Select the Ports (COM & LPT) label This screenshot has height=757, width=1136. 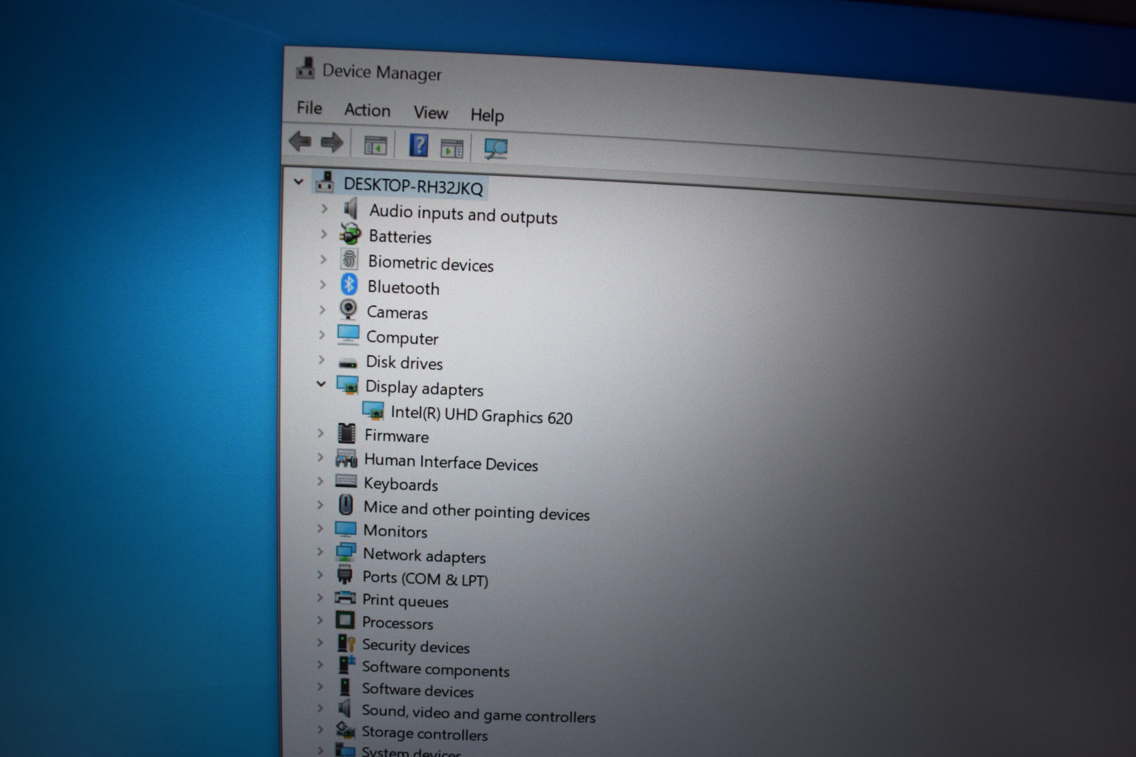(425, 578)
